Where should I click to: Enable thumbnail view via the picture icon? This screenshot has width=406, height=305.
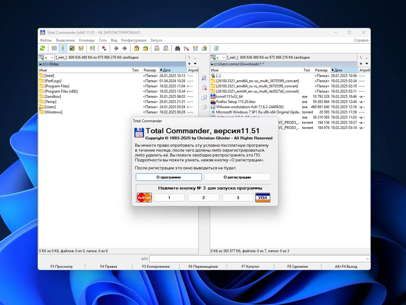[72, 48]
